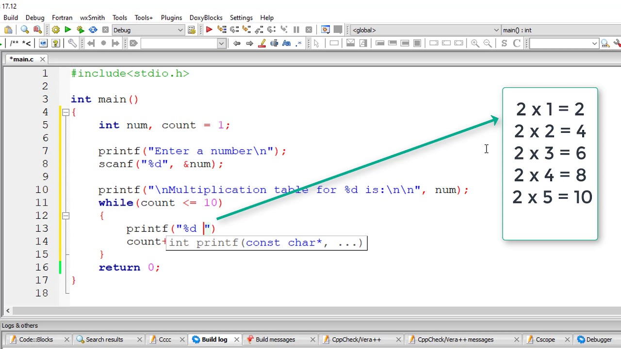This screenshot has height=349, width=621.
Task: Open the Debug menu
Action: 35,17
